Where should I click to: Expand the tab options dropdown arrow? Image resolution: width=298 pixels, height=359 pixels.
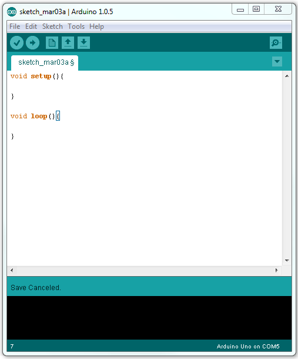277,61
